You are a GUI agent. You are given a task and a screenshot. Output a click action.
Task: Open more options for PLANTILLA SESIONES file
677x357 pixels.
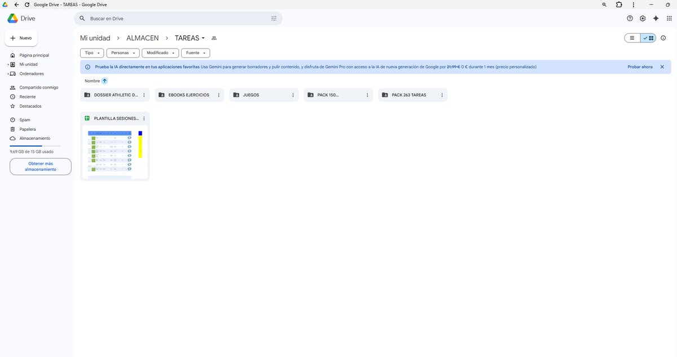(144, 118)
